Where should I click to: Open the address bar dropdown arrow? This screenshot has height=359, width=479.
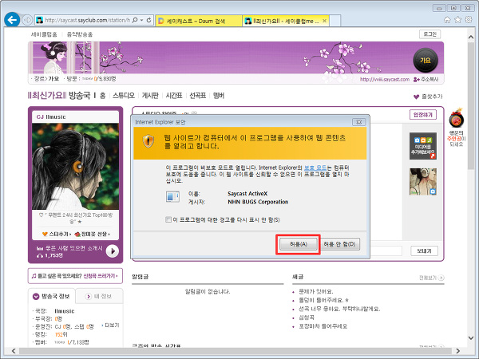[142, 20]
